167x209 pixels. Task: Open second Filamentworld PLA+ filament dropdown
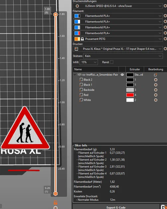coord(118,22)
